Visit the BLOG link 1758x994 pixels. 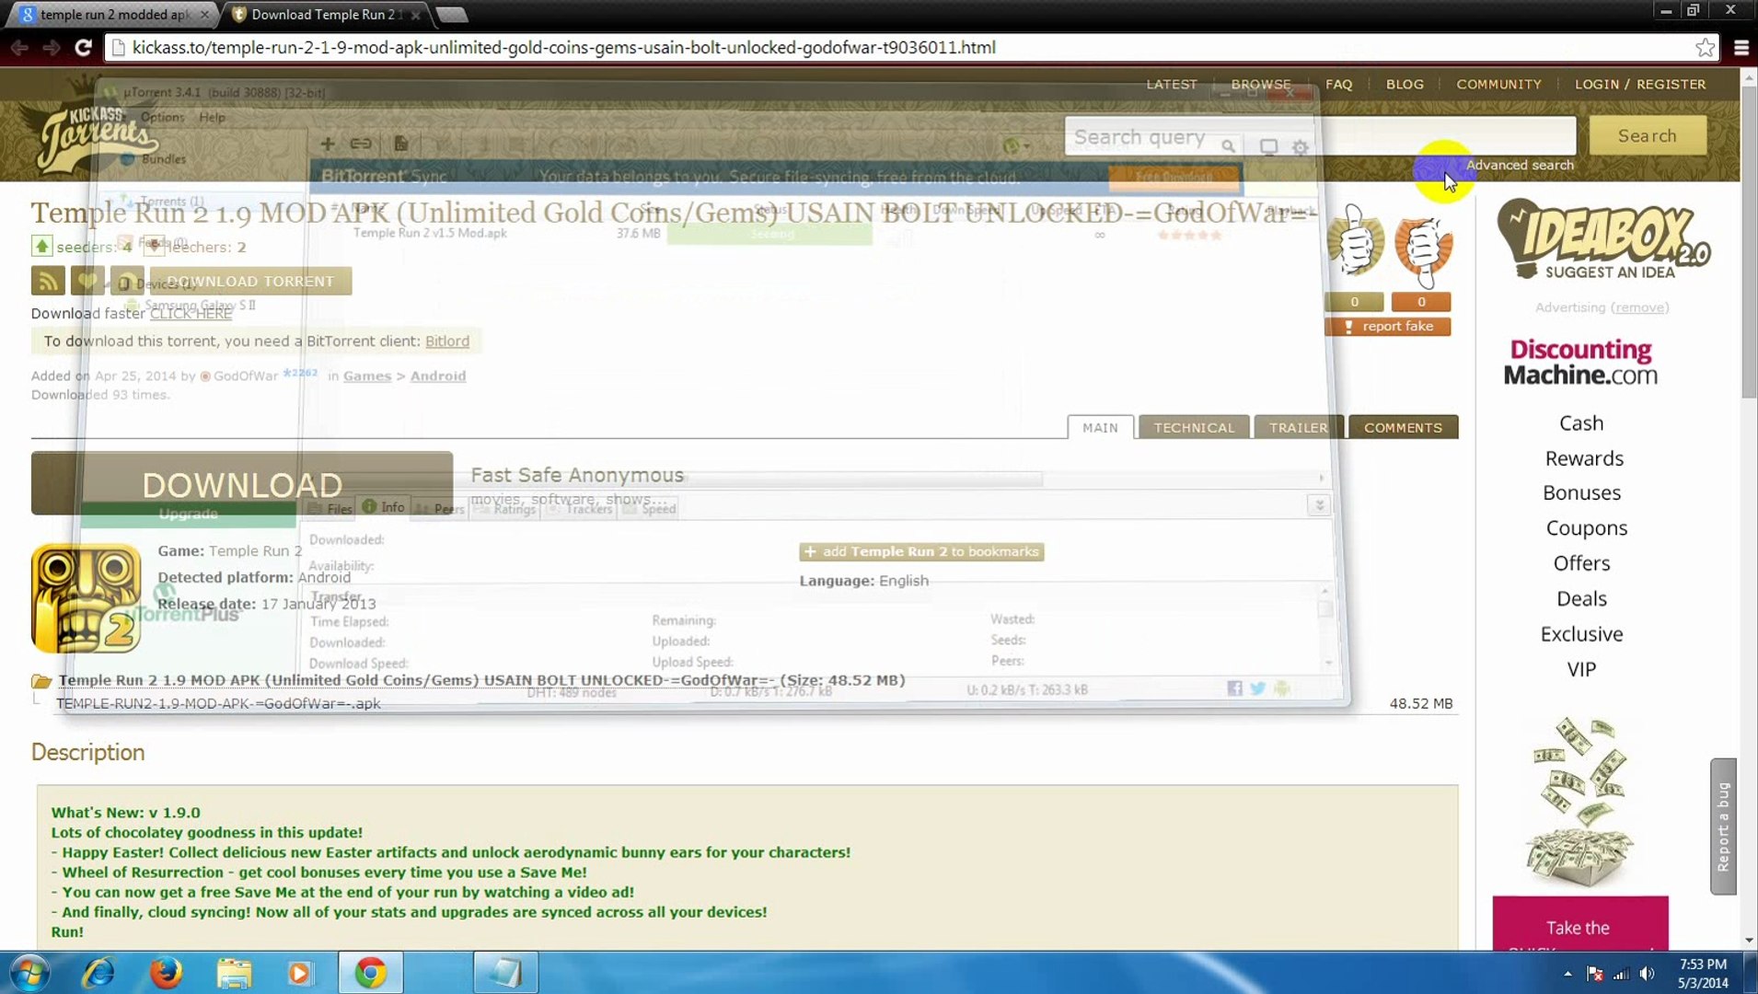(1405, 84)
